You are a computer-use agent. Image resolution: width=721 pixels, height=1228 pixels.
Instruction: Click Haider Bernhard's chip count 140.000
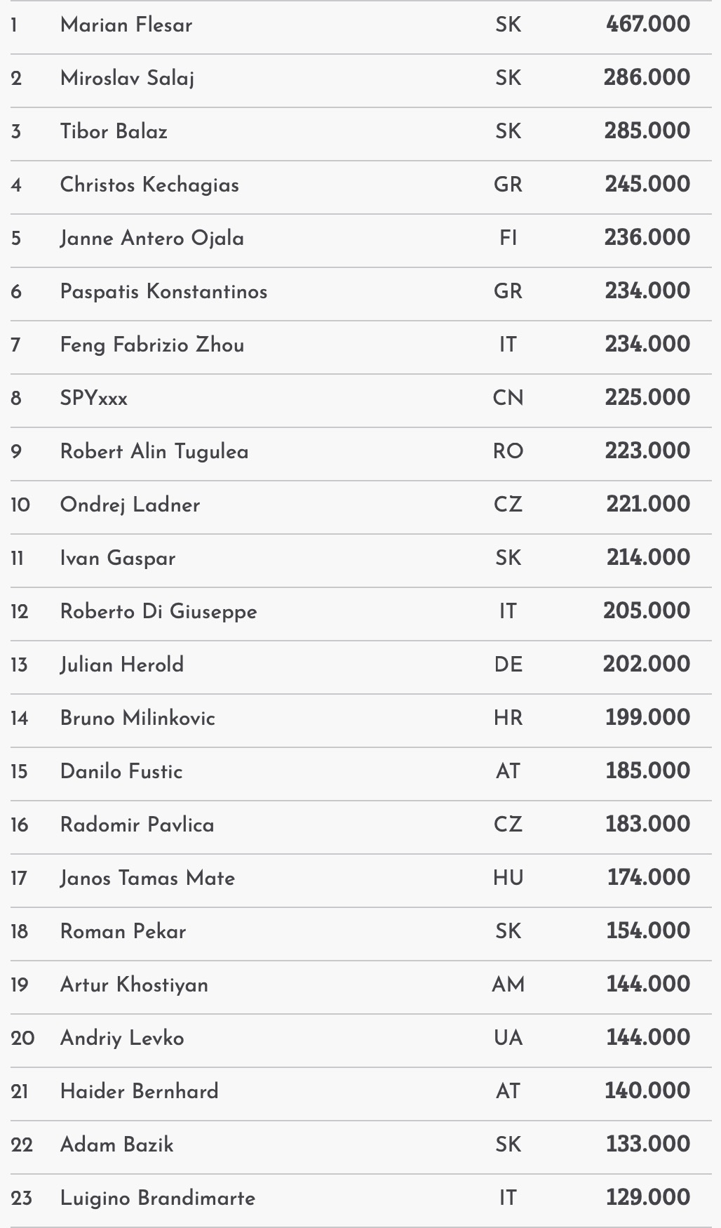coord(647,1091)
